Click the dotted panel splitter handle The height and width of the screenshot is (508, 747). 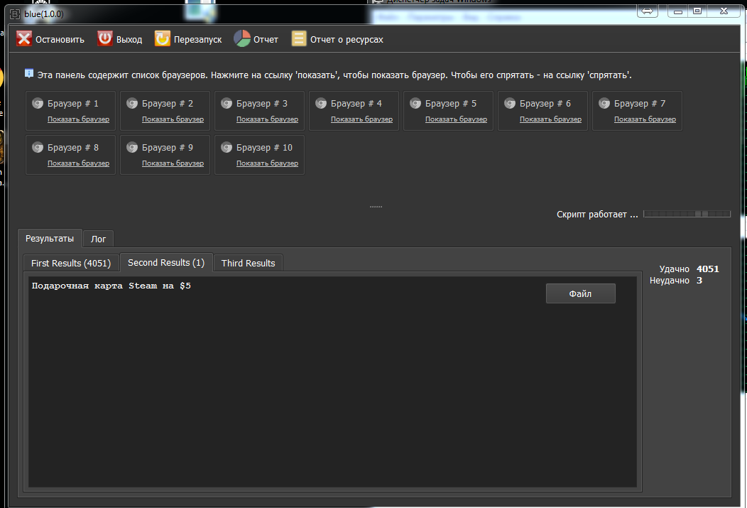376,207
